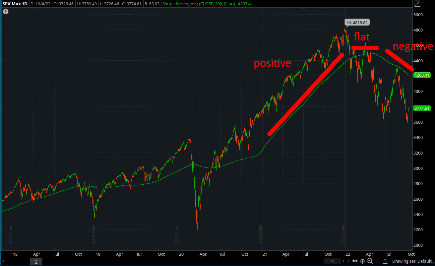The height and width of the screenshot is (266, 435).
Task: Click the 20 year label on time axis
Action: pyautogui.click(x=181, y=254)
